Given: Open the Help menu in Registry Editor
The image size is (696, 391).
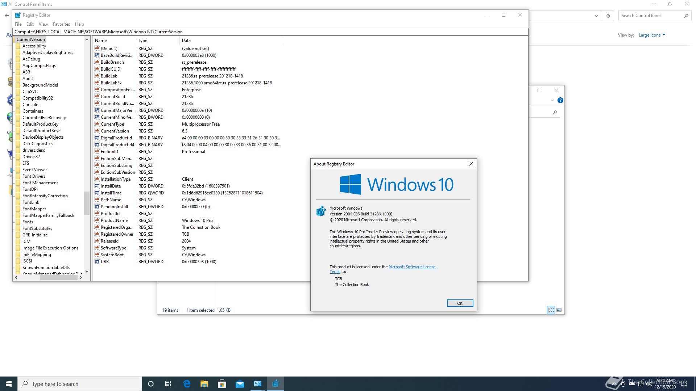Looking at the screenshot, I should pyautogui.click(x=79, y=24).
